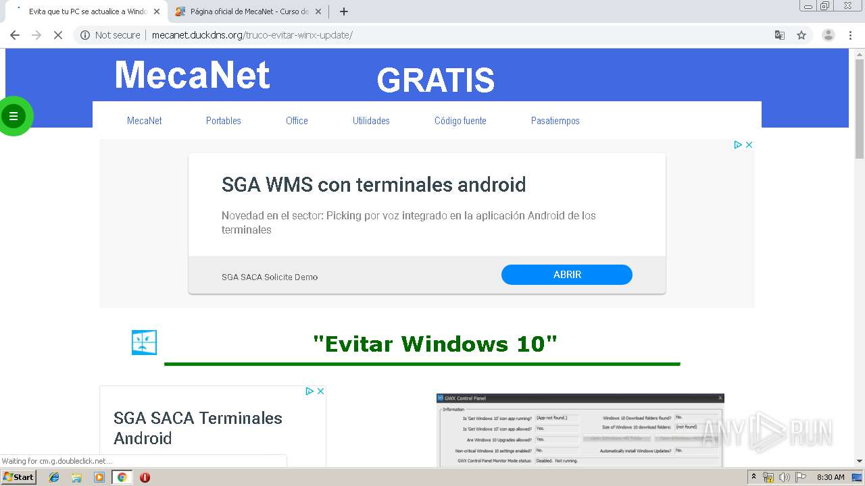
Task: Click the AdChoices triangle on top ad
Action: tap(738, 144)
